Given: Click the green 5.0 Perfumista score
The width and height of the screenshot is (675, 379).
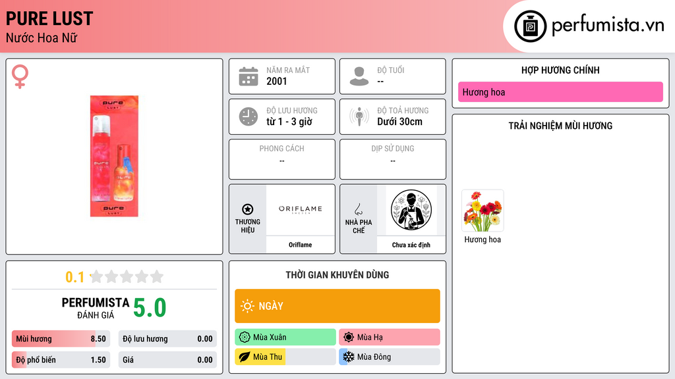Looking at the screenshot, I should click(x=150, y=308).
